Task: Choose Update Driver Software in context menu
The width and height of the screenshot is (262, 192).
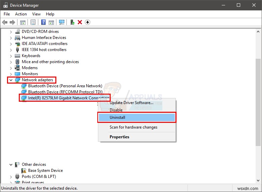Action: click(137, 103)
